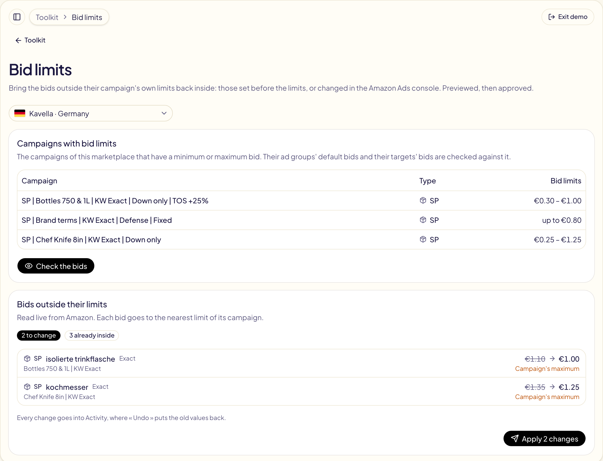The width and height of the screenshot is (603, 461).
Task: Select campaign 'SP | Bottles 750 & 1L | KW Exact | Down only | TOS +25%'
Action: point(115,201)
